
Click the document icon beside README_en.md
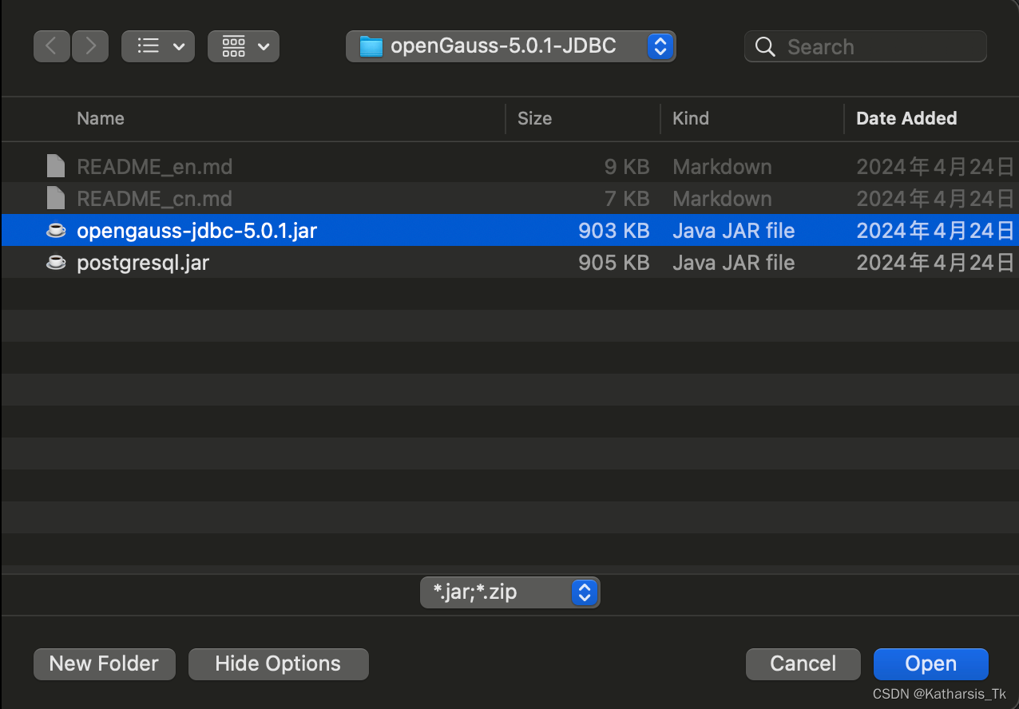point(54,165)
